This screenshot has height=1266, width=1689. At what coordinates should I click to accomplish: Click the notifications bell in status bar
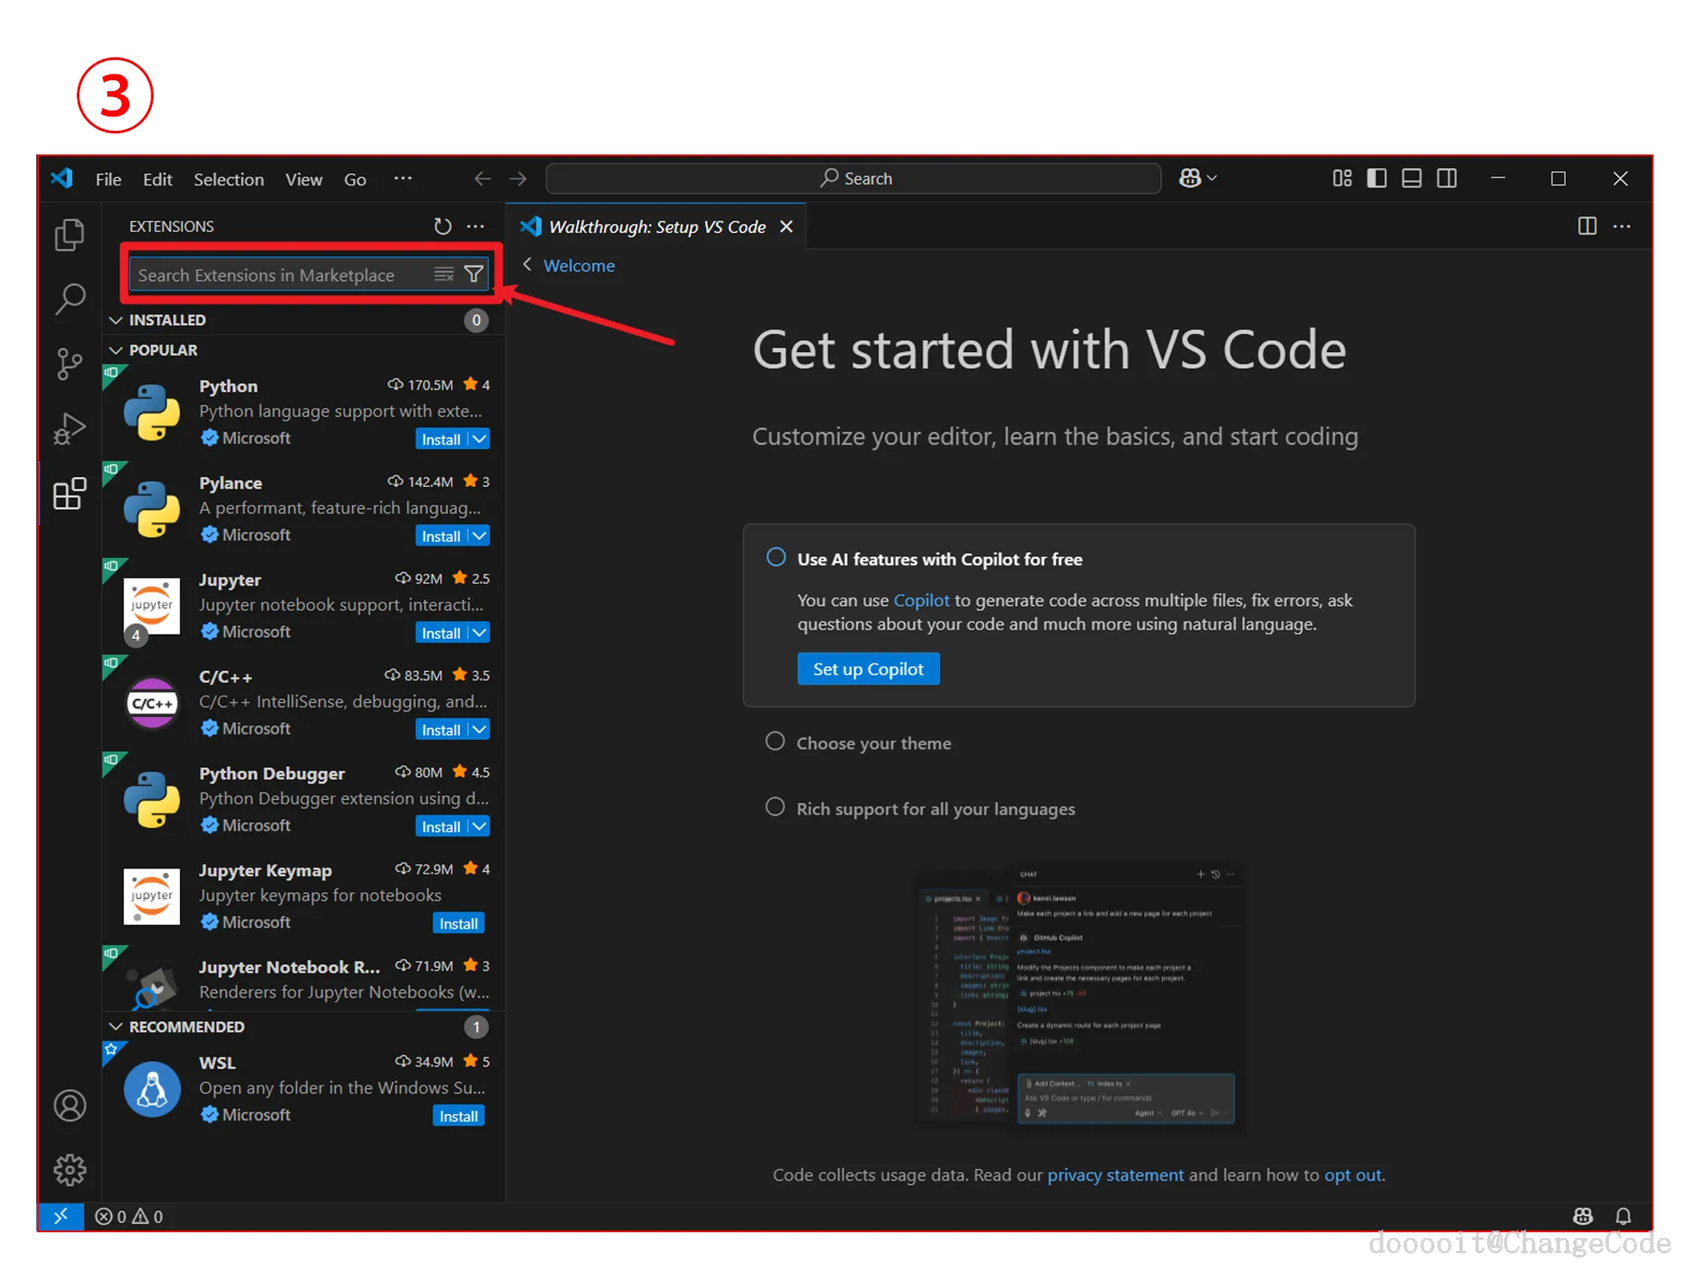coord(1622,1216)
